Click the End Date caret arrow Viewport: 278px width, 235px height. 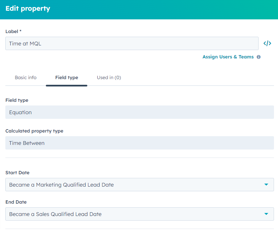tap(266, 214)
